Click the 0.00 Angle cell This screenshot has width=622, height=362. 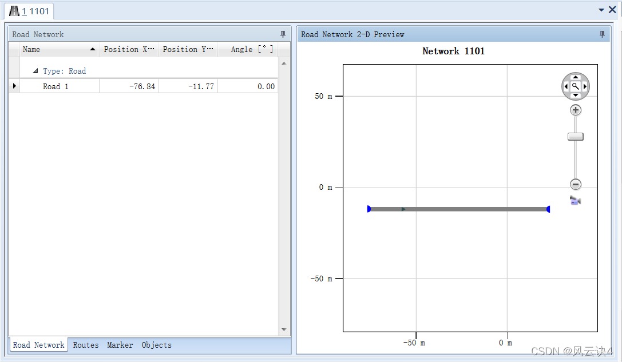[x=248, y=86]
